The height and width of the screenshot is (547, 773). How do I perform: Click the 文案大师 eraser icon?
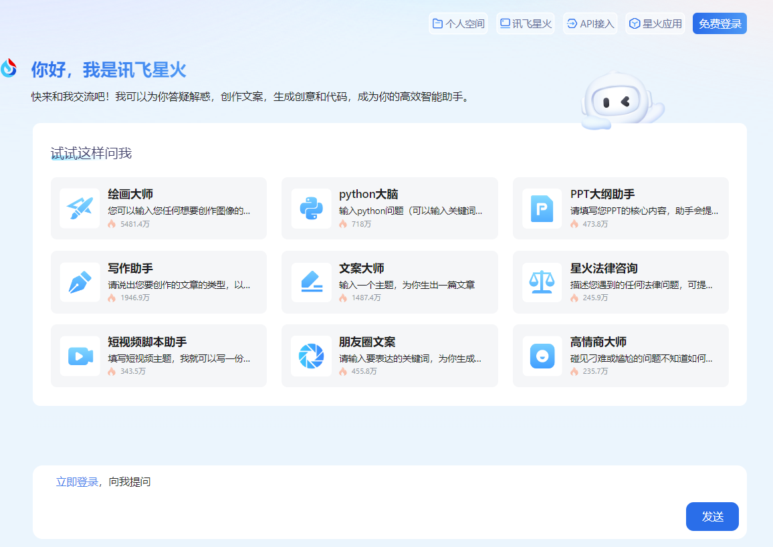(311, 282)
